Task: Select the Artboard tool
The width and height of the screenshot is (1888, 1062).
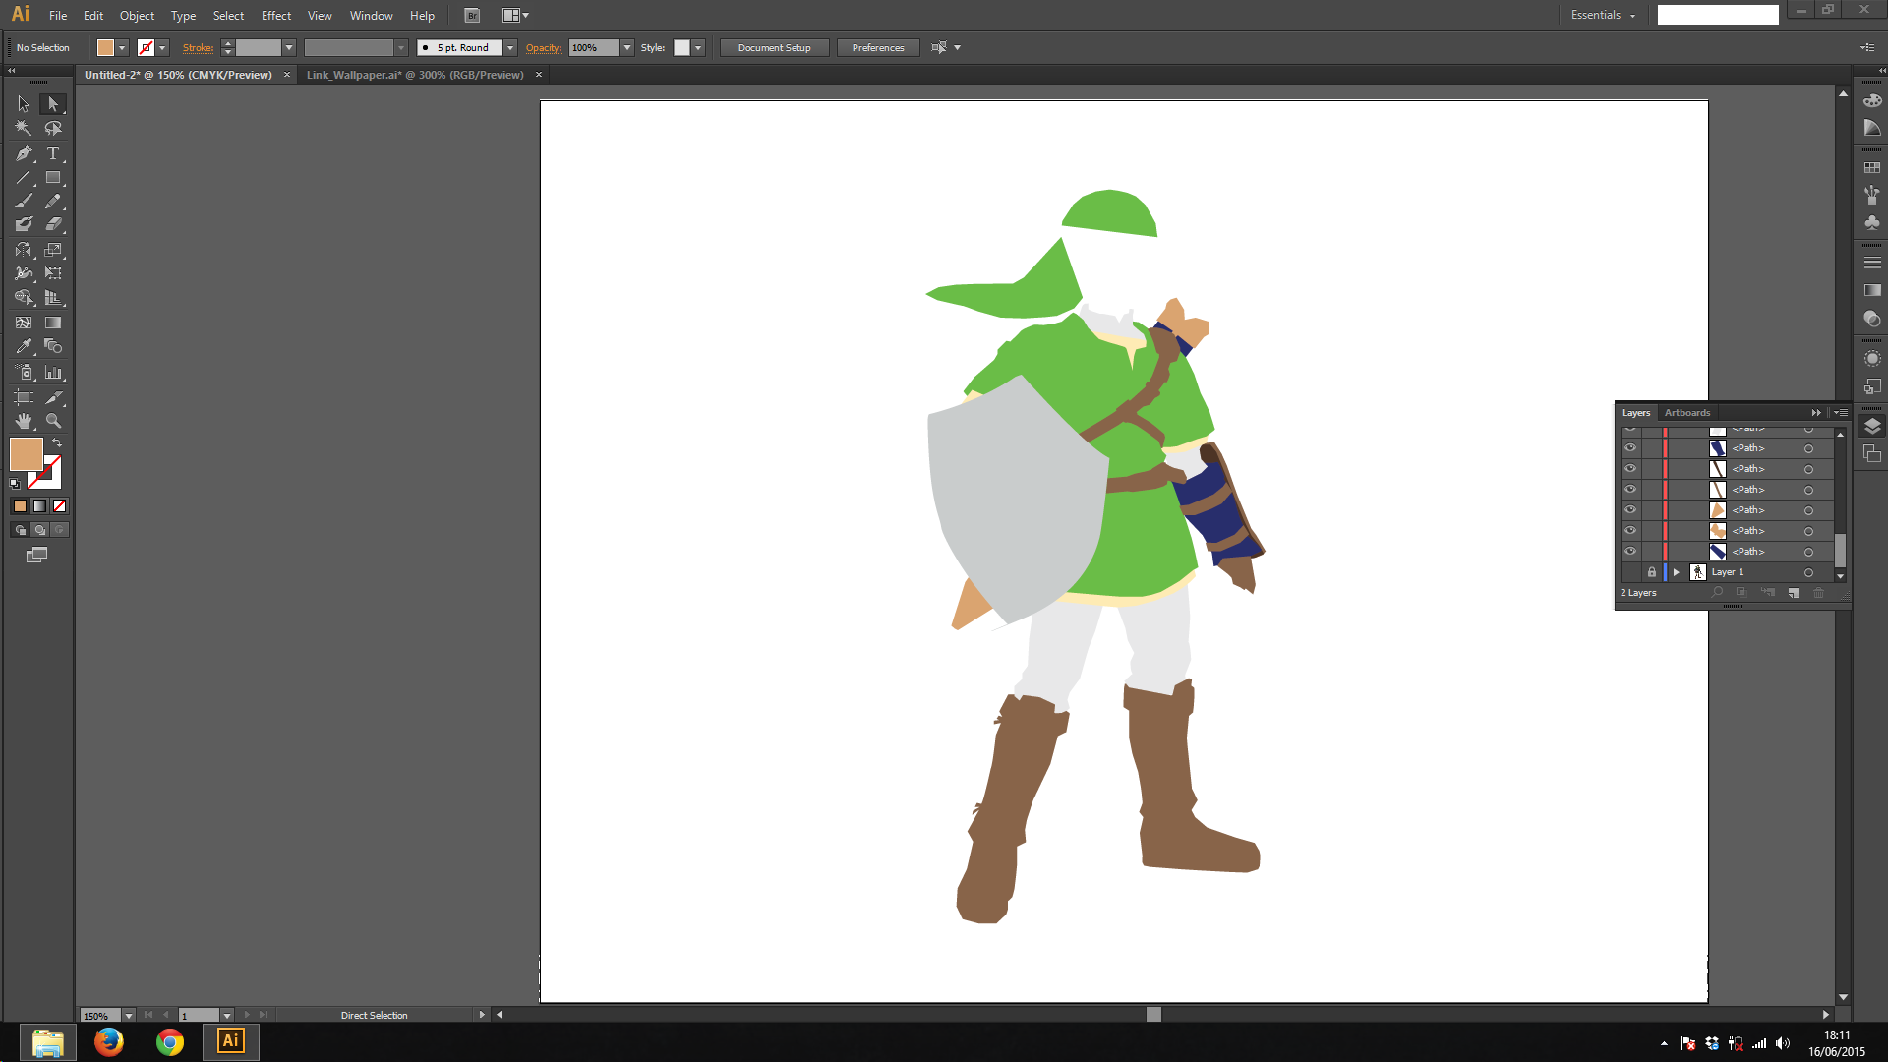Action: [x=24, y=397]
